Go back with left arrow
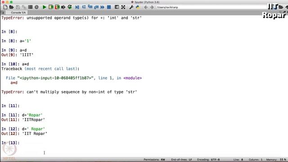288x162 pixels. point(146,7)
